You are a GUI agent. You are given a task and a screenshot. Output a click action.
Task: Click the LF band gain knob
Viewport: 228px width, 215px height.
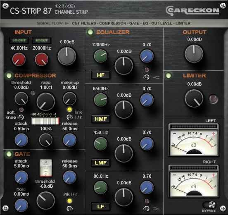click(124, 197)
